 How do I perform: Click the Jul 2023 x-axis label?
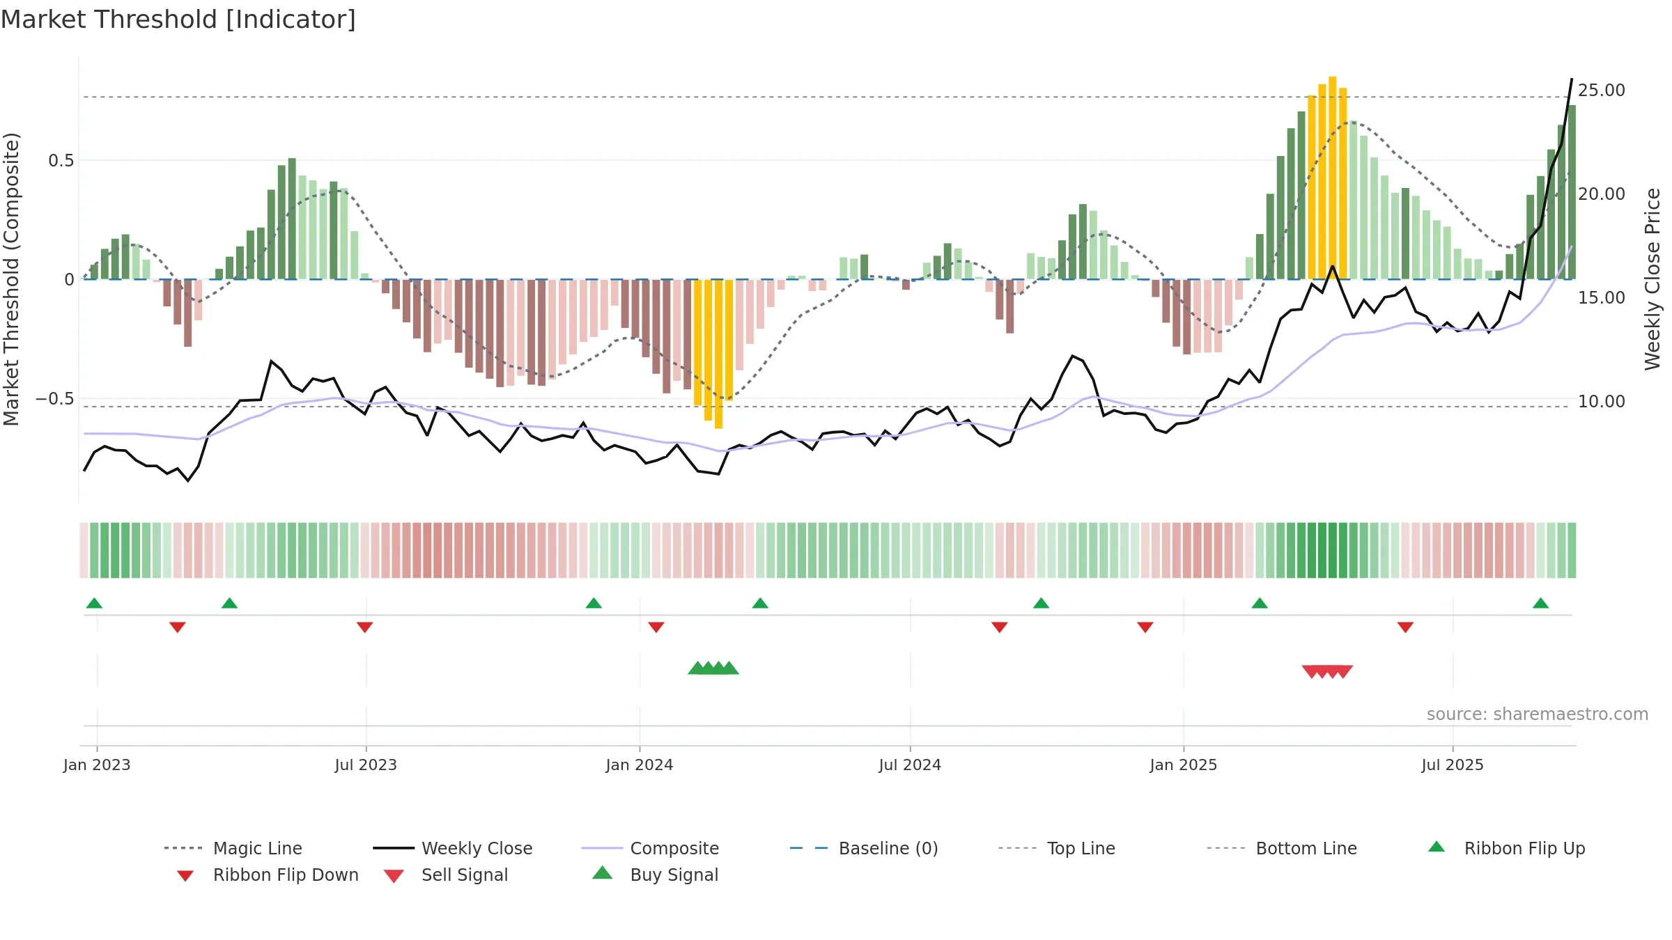click(366, 765)
